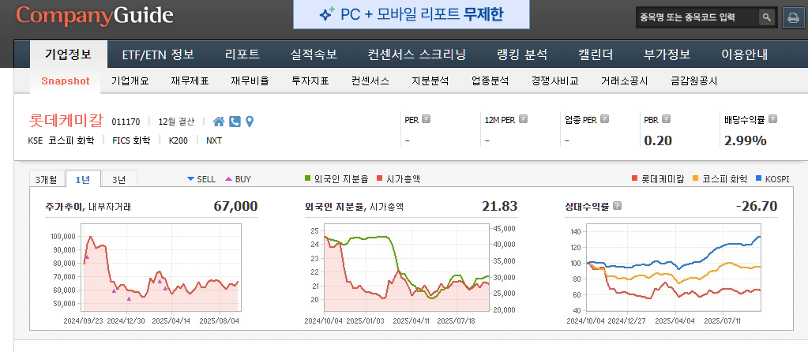This screenshot has width=808, height=352.
Task: Click the 12M PER help icon
Action: tap(523, 119)
